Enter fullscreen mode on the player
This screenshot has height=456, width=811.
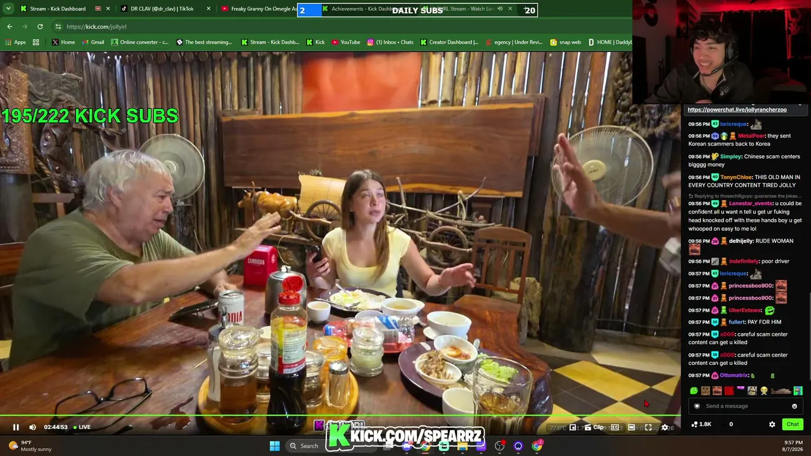(648, 427)
